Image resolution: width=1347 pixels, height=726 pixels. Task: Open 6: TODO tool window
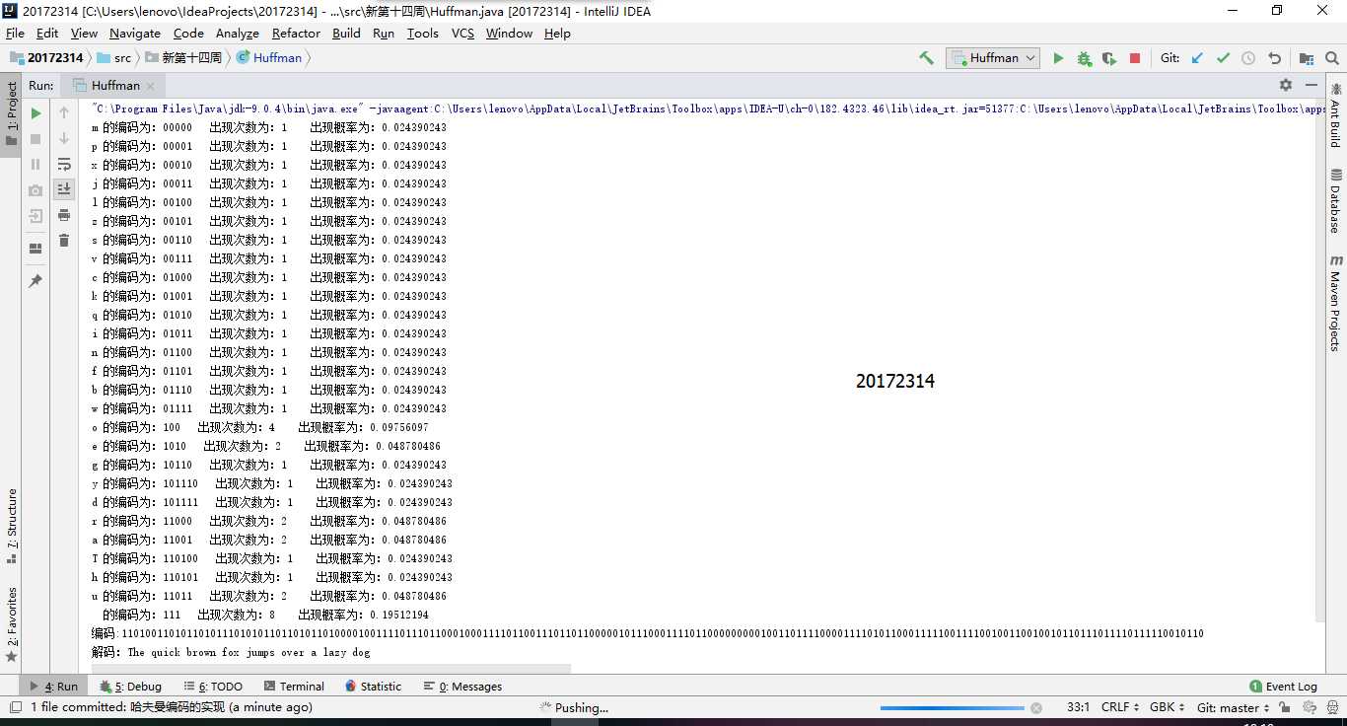213,687
